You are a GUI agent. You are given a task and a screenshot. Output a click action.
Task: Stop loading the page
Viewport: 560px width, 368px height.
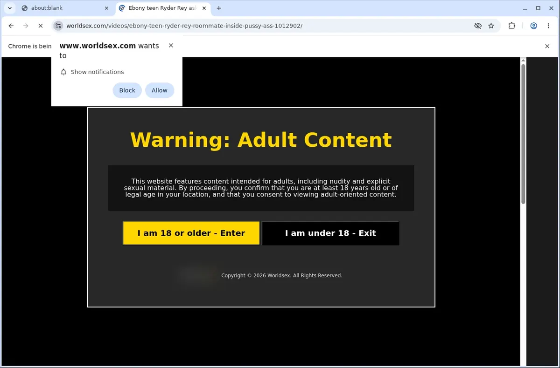tap(40, 26)
